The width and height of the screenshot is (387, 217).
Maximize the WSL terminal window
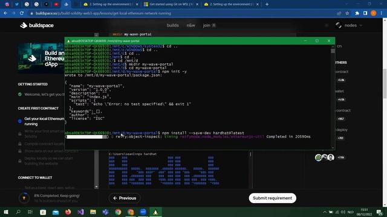317,41
